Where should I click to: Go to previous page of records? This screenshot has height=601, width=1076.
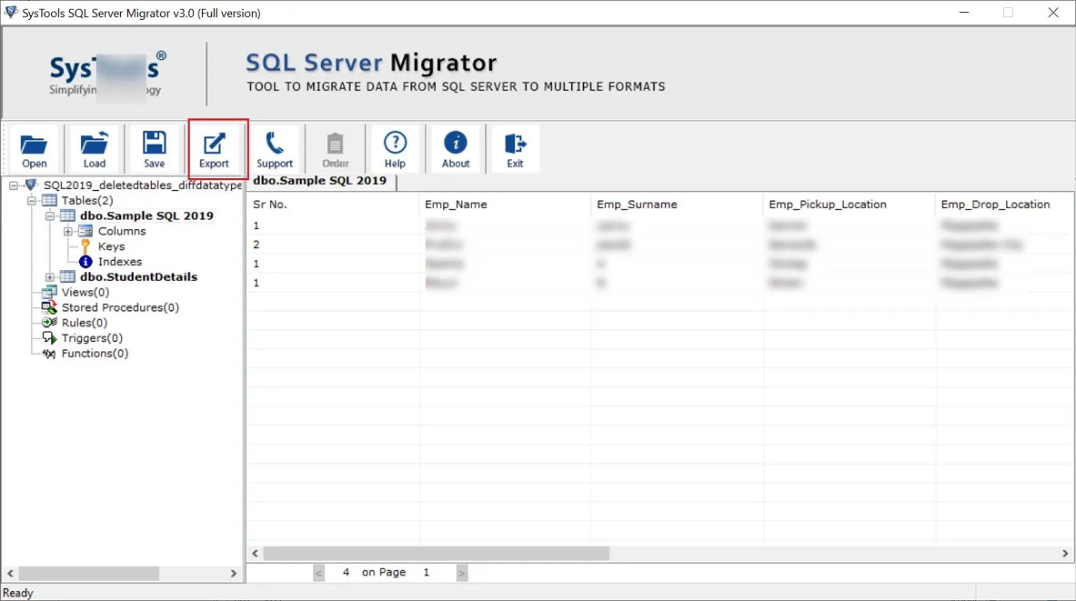pyautogui.click(x=318, y=573)
